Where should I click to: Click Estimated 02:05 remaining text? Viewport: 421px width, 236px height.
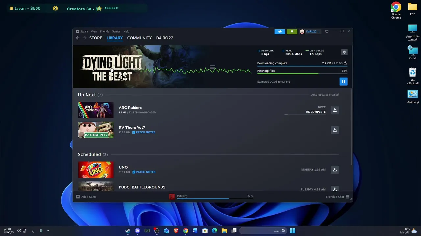(274, 82)
